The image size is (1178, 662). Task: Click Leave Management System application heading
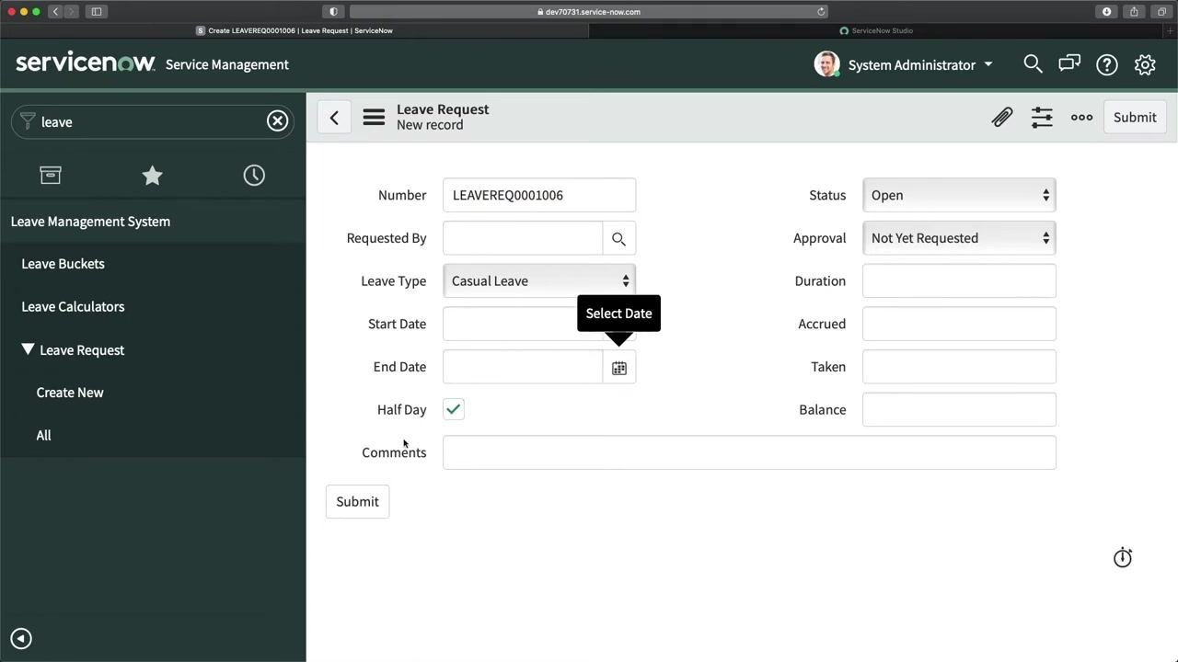90,222
